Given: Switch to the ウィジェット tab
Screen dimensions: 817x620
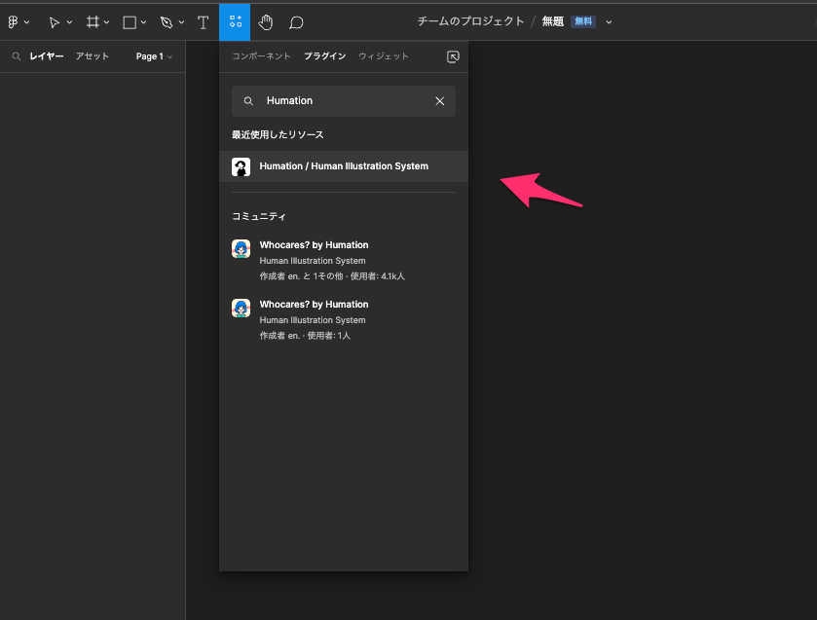Looking at the screenshot, I should point(384,56).
